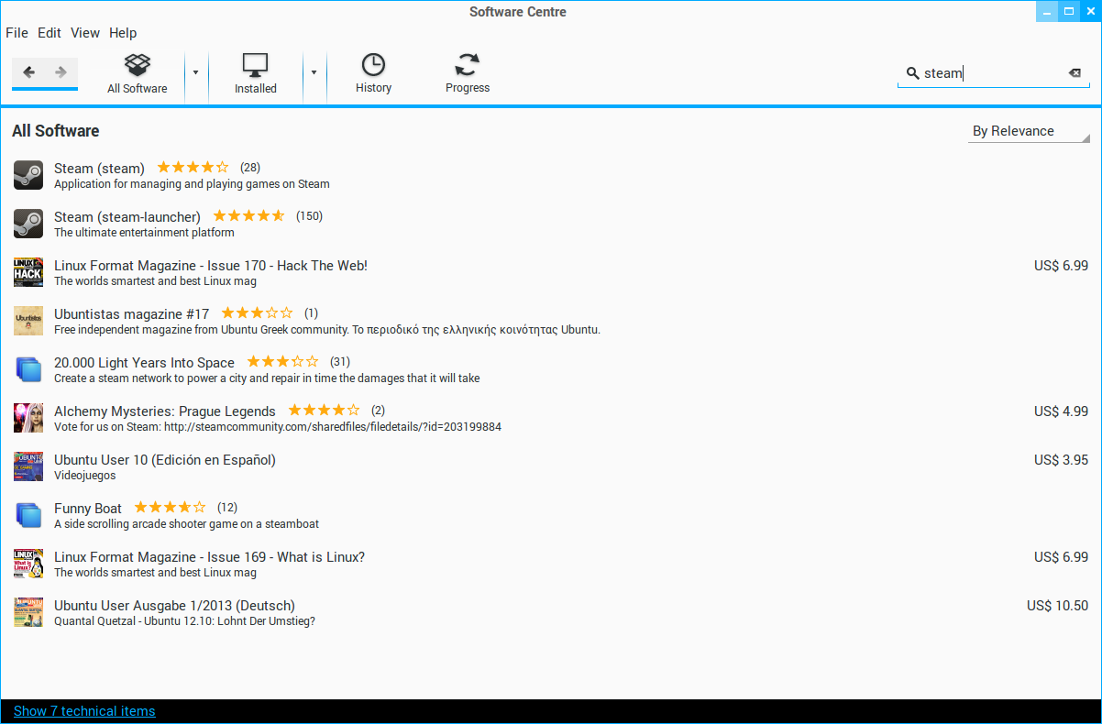Click the Ubuntistas magazine icon

pyautogui.click(x=28, y=321)
